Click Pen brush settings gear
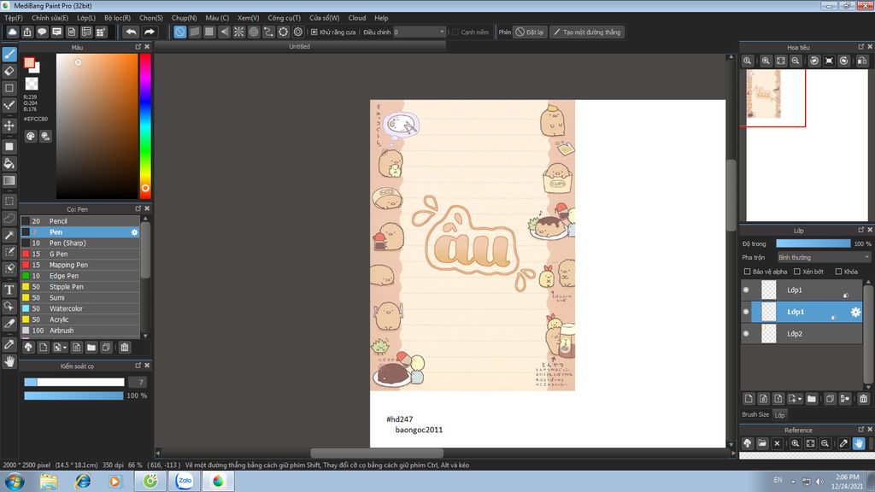The image size is (875, 492). 134,232
